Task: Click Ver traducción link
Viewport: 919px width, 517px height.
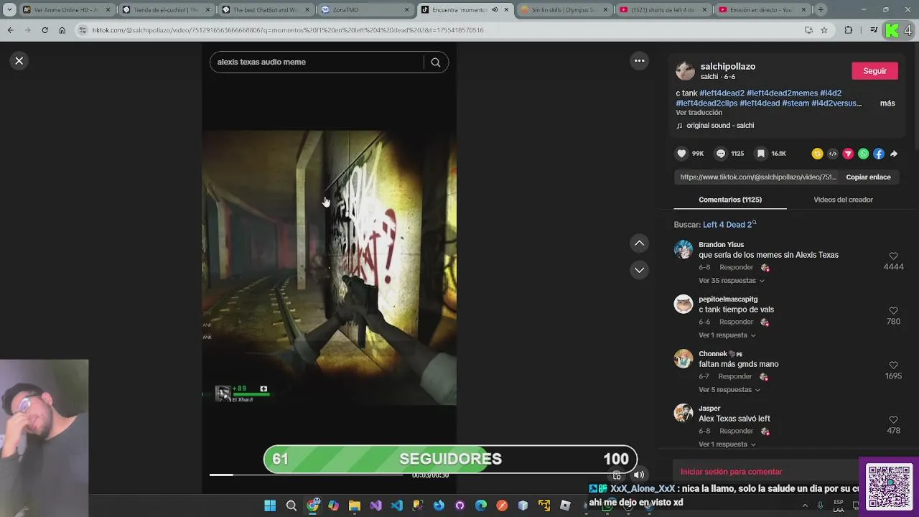Action: click(x=699, y=113)
